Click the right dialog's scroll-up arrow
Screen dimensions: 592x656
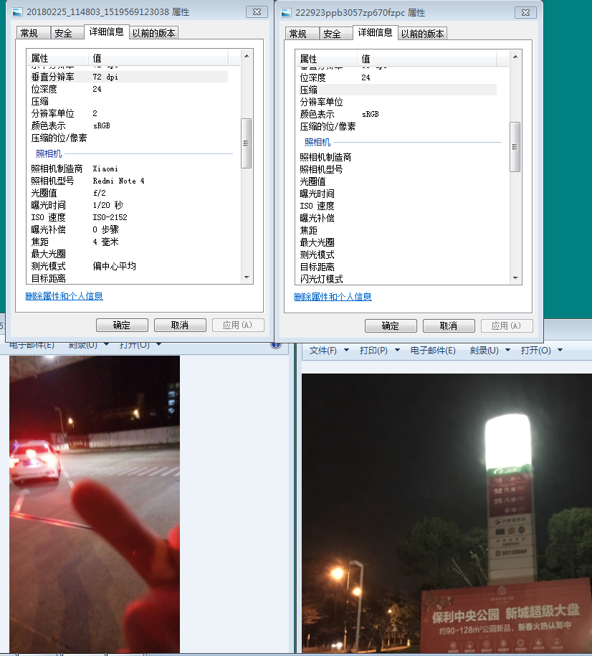point(515,56)
